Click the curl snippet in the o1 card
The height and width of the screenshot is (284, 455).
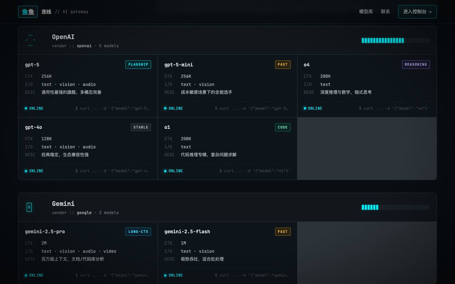click(255, 171)
